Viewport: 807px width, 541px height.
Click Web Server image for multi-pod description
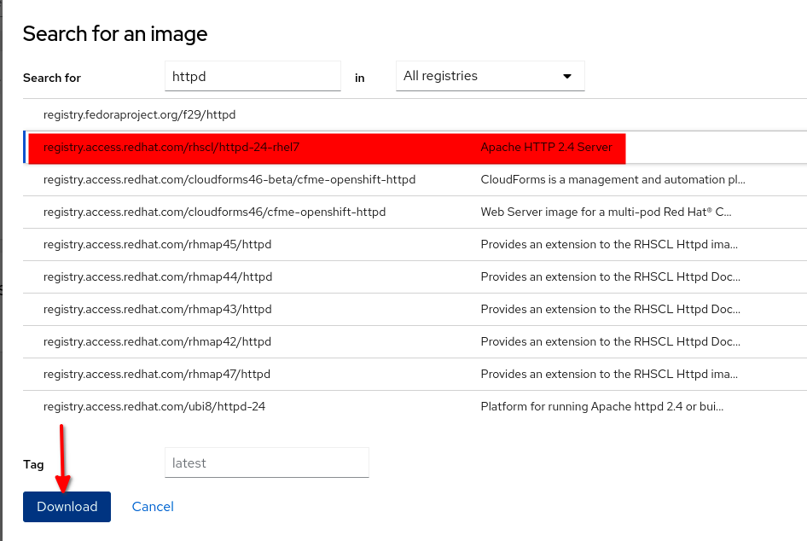click(x=606, y=212)
